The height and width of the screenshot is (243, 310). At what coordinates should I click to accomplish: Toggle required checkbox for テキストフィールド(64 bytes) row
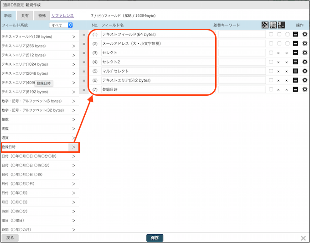pyautogui.click(x=271, y=34)
